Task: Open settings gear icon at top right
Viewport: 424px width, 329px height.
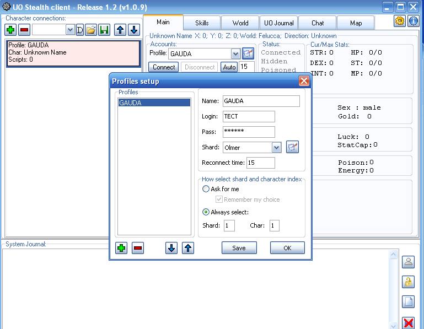Action: (400, 21)
